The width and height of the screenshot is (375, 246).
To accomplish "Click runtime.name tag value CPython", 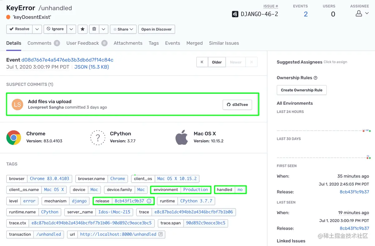I will point(50,212).
